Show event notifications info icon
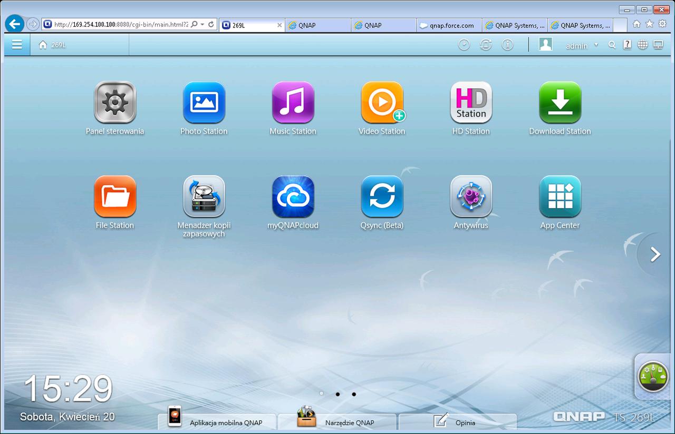This screenshot has height=434, width=675. (507, 45)
